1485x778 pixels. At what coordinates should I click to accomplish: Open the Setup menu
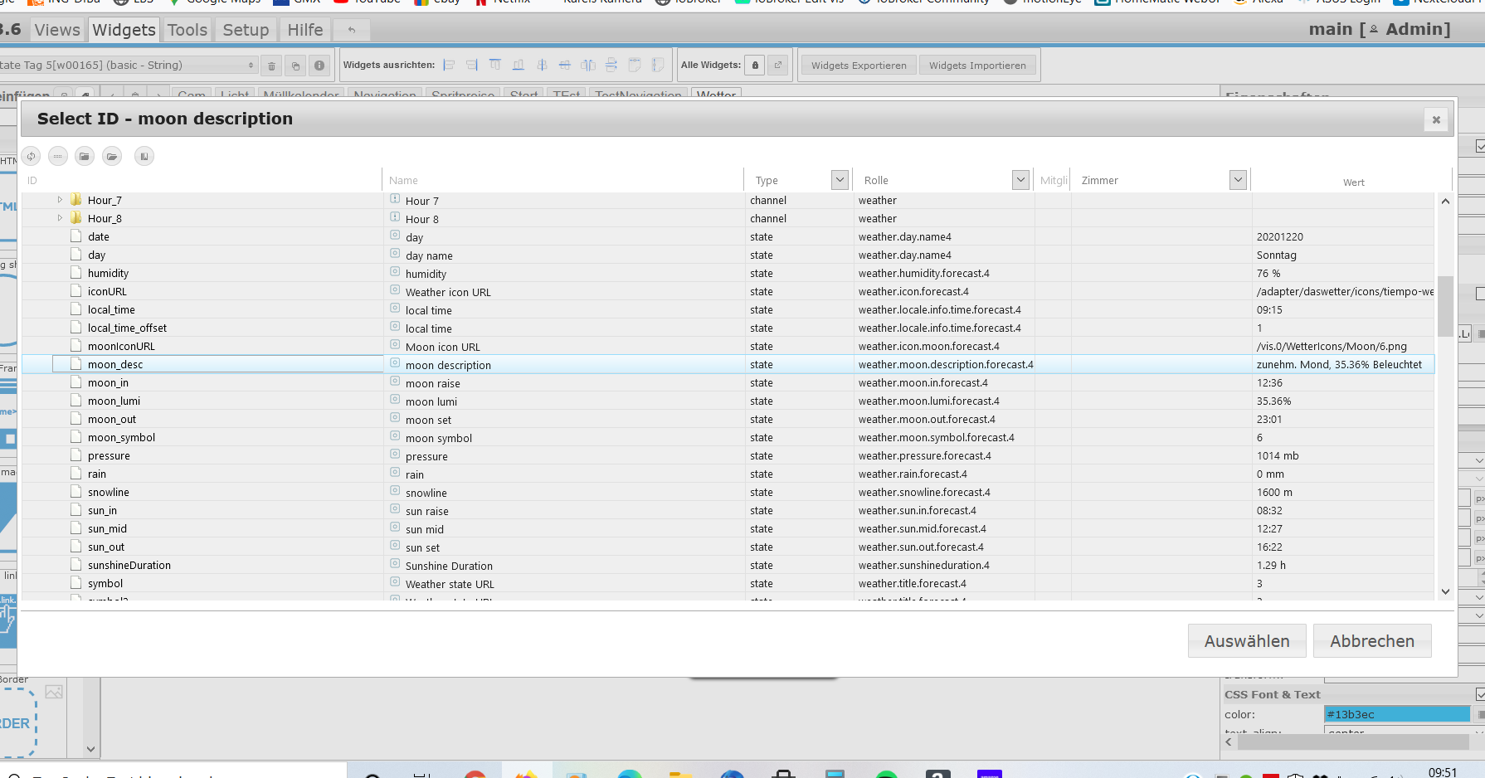pyautogui.click(x=246, y=30)
